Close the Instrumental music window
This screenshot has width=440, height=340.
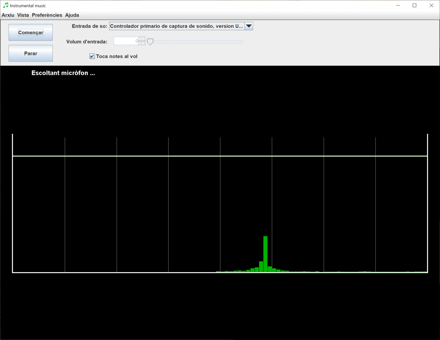[x=431, y=5]
